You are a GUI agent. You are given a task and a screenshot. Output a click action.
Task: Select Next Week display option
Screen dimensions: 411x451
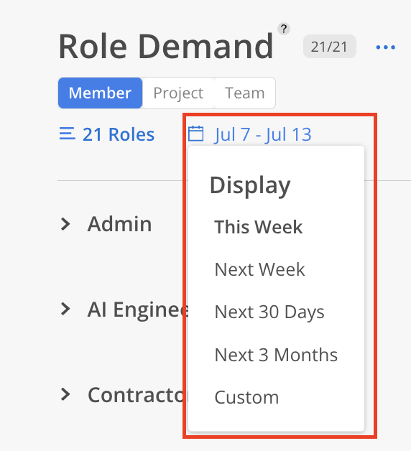(x=259, y=269)
